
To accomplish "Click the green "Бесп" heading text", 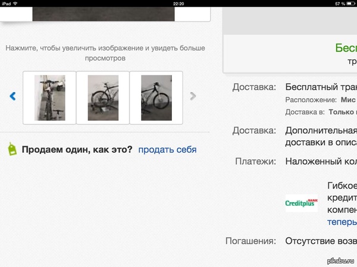I will click(345, 48).
